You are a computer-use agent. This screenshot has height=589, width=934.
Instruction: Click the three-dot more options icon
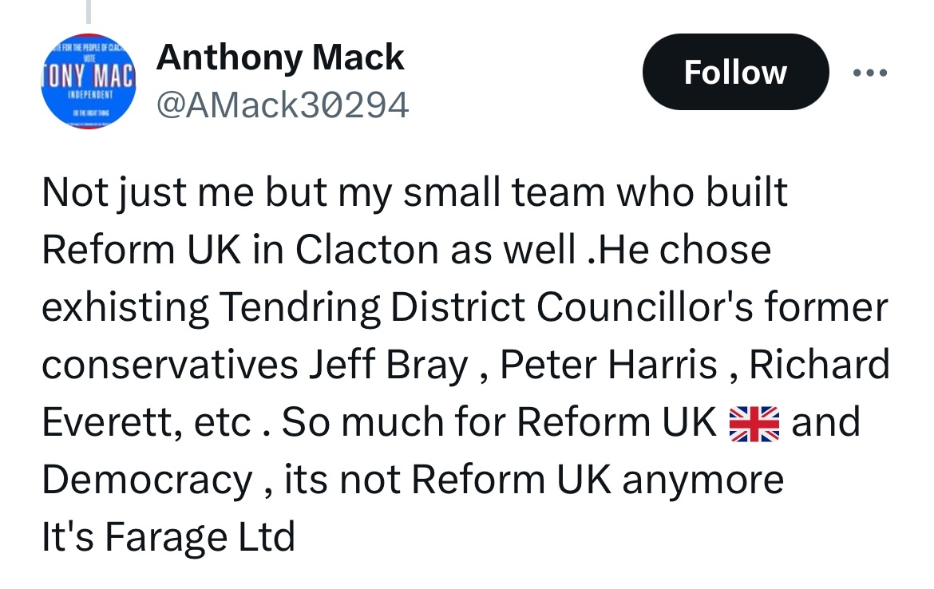point(869,73)
